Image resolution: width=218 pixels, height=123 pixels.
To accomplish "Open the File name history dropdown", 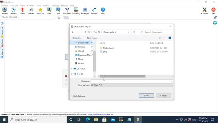I will (x=171, y=81).
